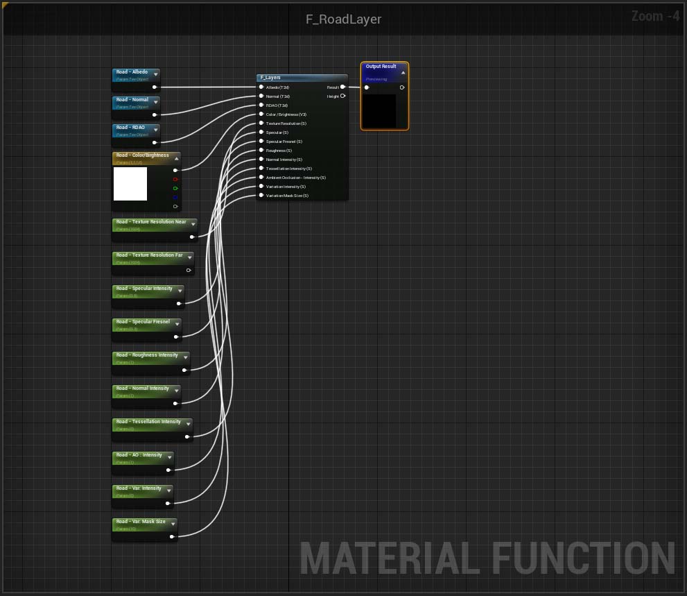Viewport: 687px width, 596px height.
Task: Select the Road - RDAO node header
Action: (136, 130)
